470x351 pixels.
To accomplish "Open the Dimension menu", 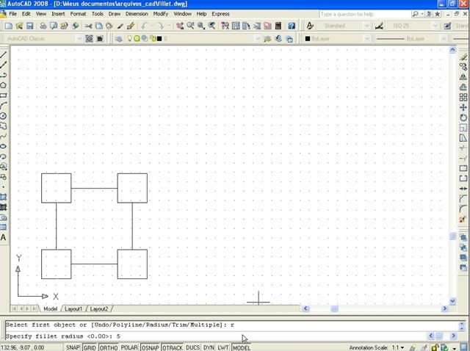I will point(136,14).
